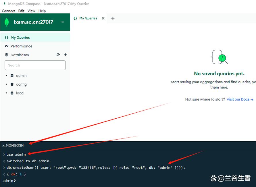The height and width of the screenshot is (187, 256).
Task: Click the 'No saved queries yet.' heading
Action: (x=219, y=74)
